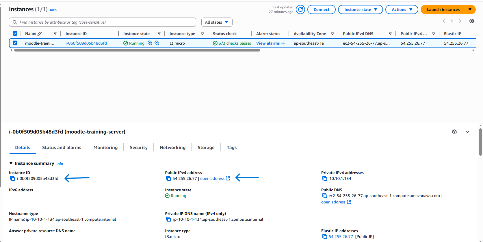Go to next page arrow
Image resolution: width=483 pixels, height=242 pixels.
(460, 21)
